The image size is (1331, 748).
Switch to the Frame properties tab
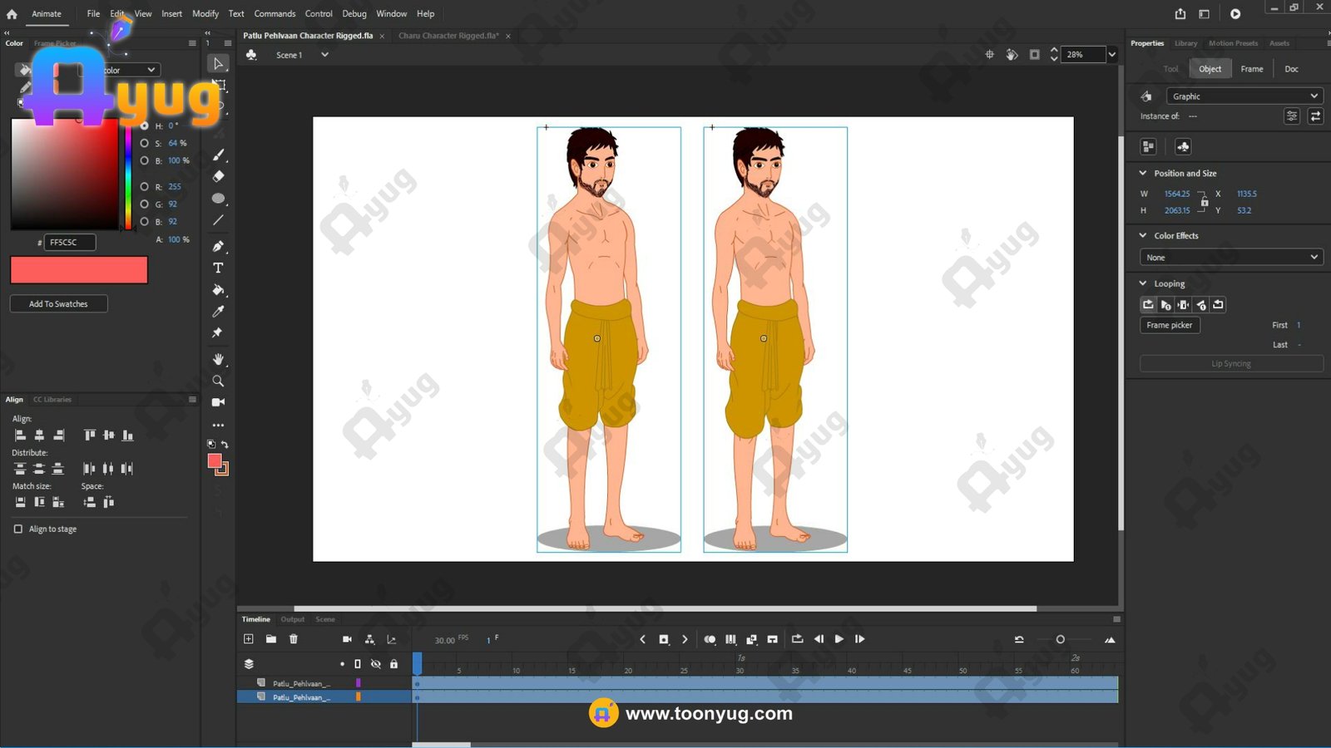[1251, 69]
